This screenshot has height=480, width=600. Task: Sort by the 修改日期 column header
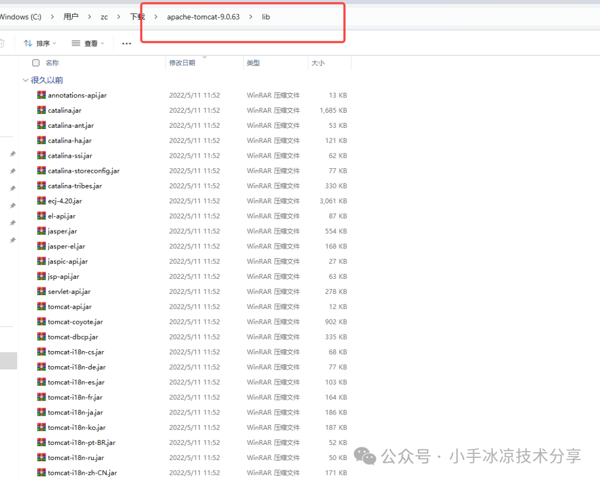tap(182, 63)
